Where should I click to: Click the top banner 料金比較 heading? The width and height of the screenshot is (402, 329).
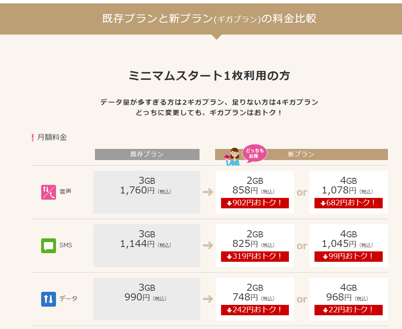click(210, 19)
